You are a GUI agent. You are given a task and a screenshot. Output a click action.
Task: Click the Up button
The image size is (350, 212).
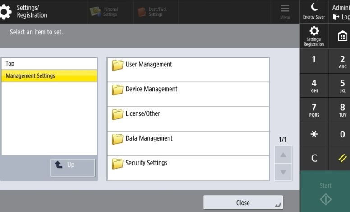tap(73, 167)
